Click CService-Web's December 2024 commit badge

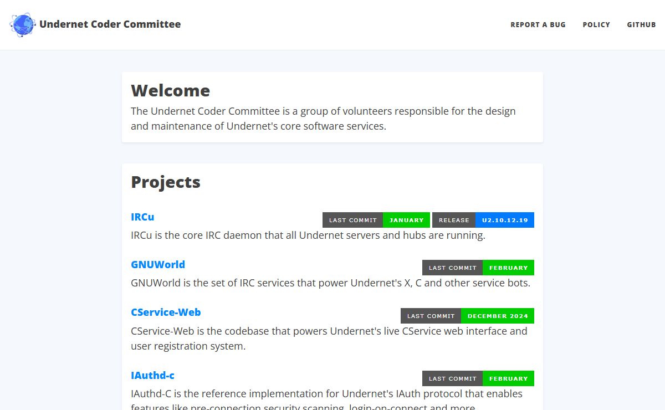pos(467,316)
